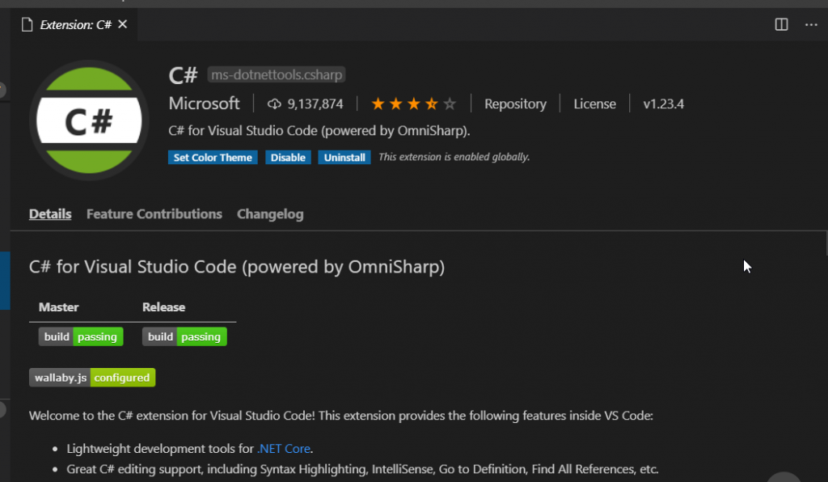This screenshot has width=828, height=482.
Task: Click the star rating of the extension
Action: coord(413,104)
